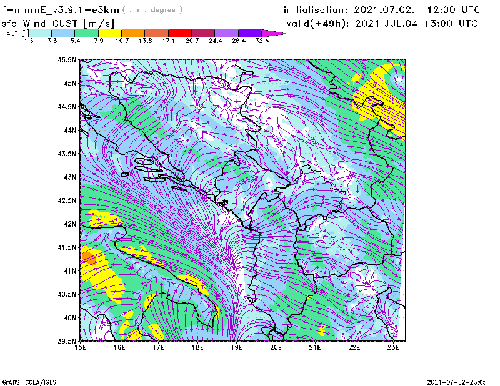Image resolution: width=500 pixels, height=386 pixels.
Task: Click the 41N latitude label
Action: tap(70, 271)
